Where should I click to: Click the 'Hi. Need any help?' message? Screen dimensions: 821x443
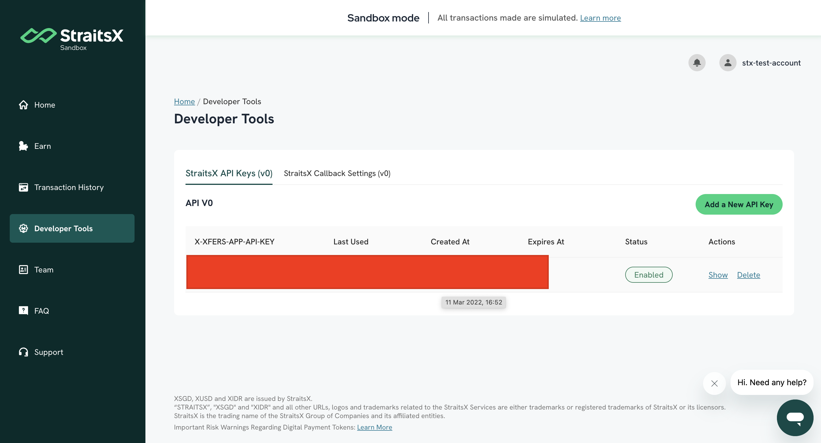click(771, 382)
